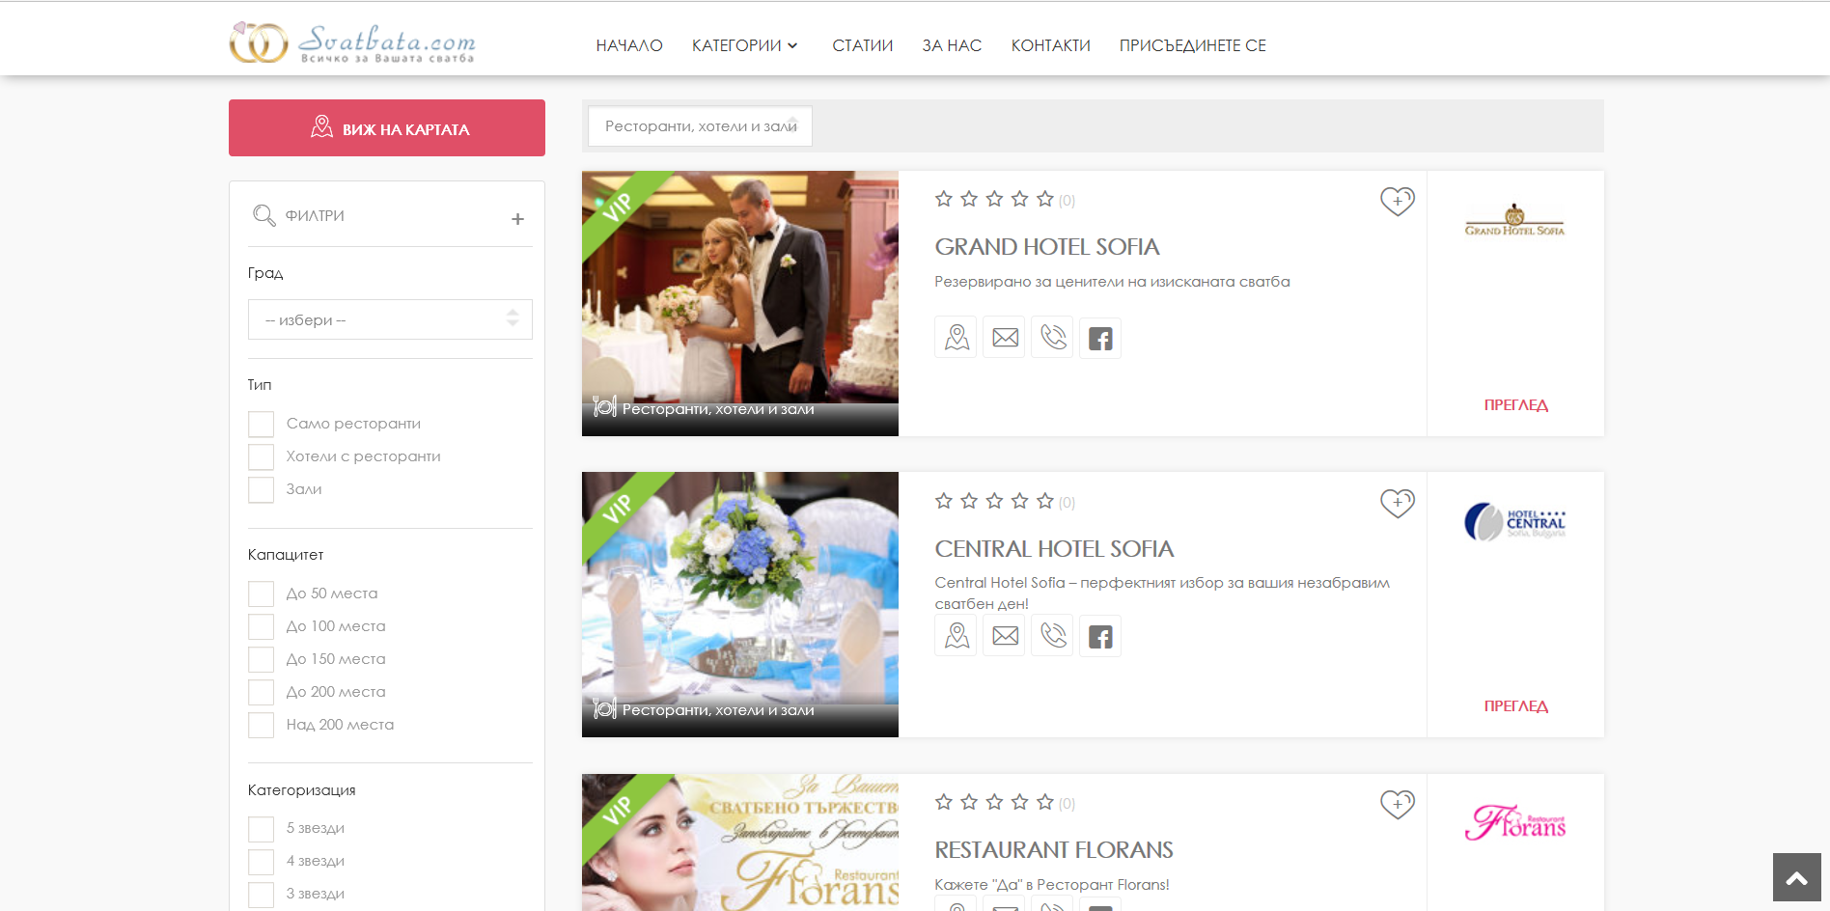This screenshot has height=911, width=1830.
Task: Check 'До 50 места' capacity filter
Action: click(x=261, y=594)
